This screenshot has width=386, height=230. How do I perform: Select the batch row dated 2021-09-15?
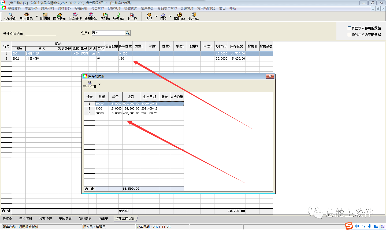tap(134, 108)
